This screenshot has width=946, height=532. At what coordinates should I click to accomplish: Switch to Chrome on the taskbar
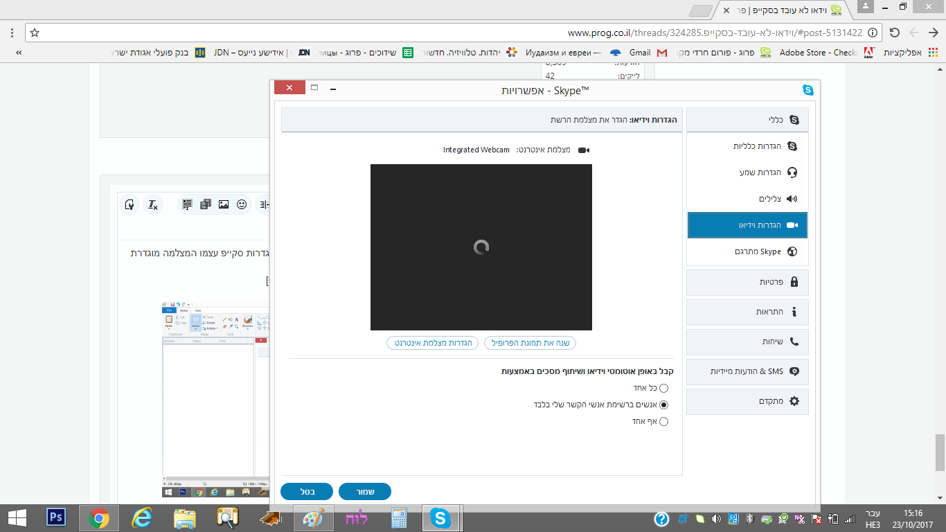[x=99, y=517]
